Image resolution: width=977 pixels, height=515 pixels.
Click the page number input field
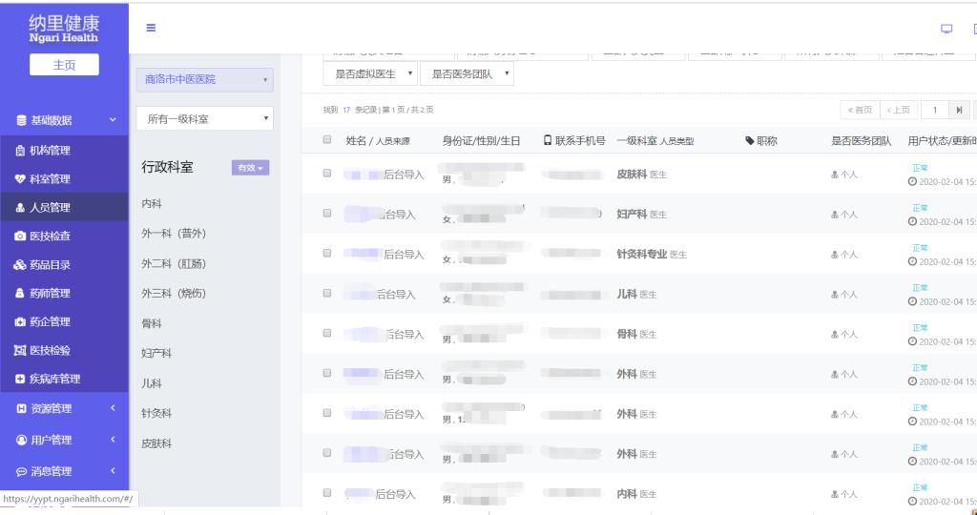(935, 111)
